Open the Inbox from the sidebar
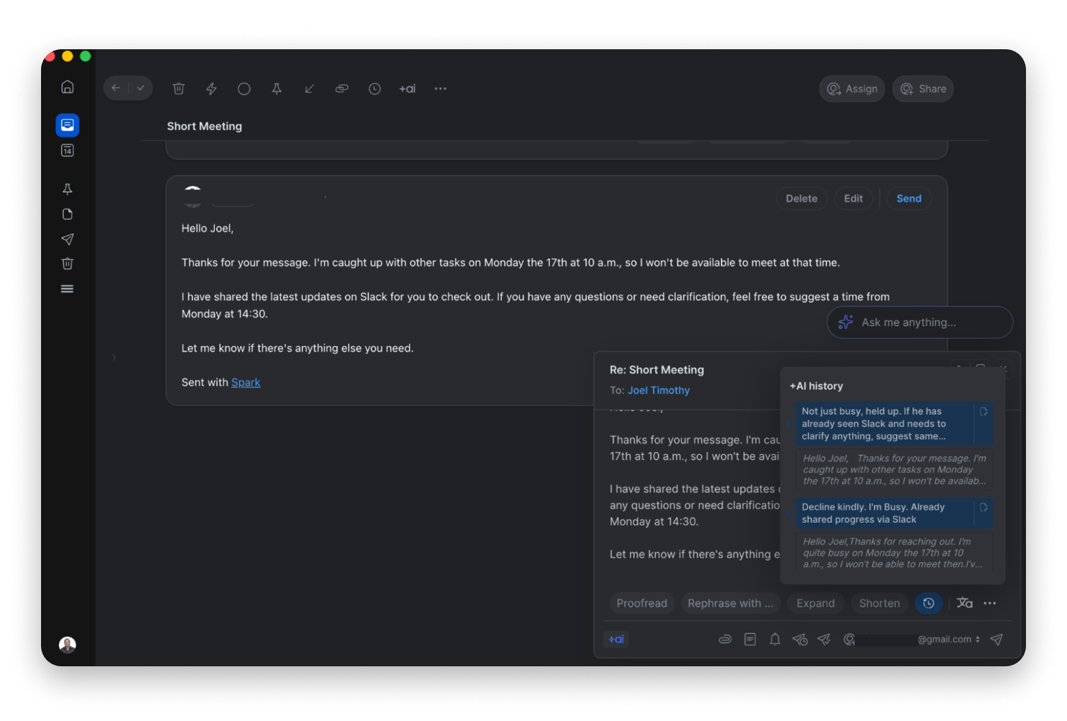Screen dimensions: 1067x721 coord(67,125)
